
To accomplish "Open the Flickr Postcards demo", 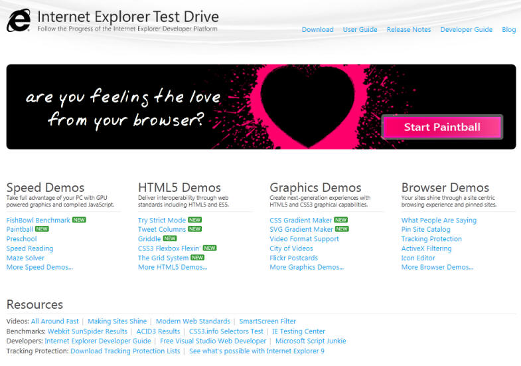I will click(x=294, y=258).
